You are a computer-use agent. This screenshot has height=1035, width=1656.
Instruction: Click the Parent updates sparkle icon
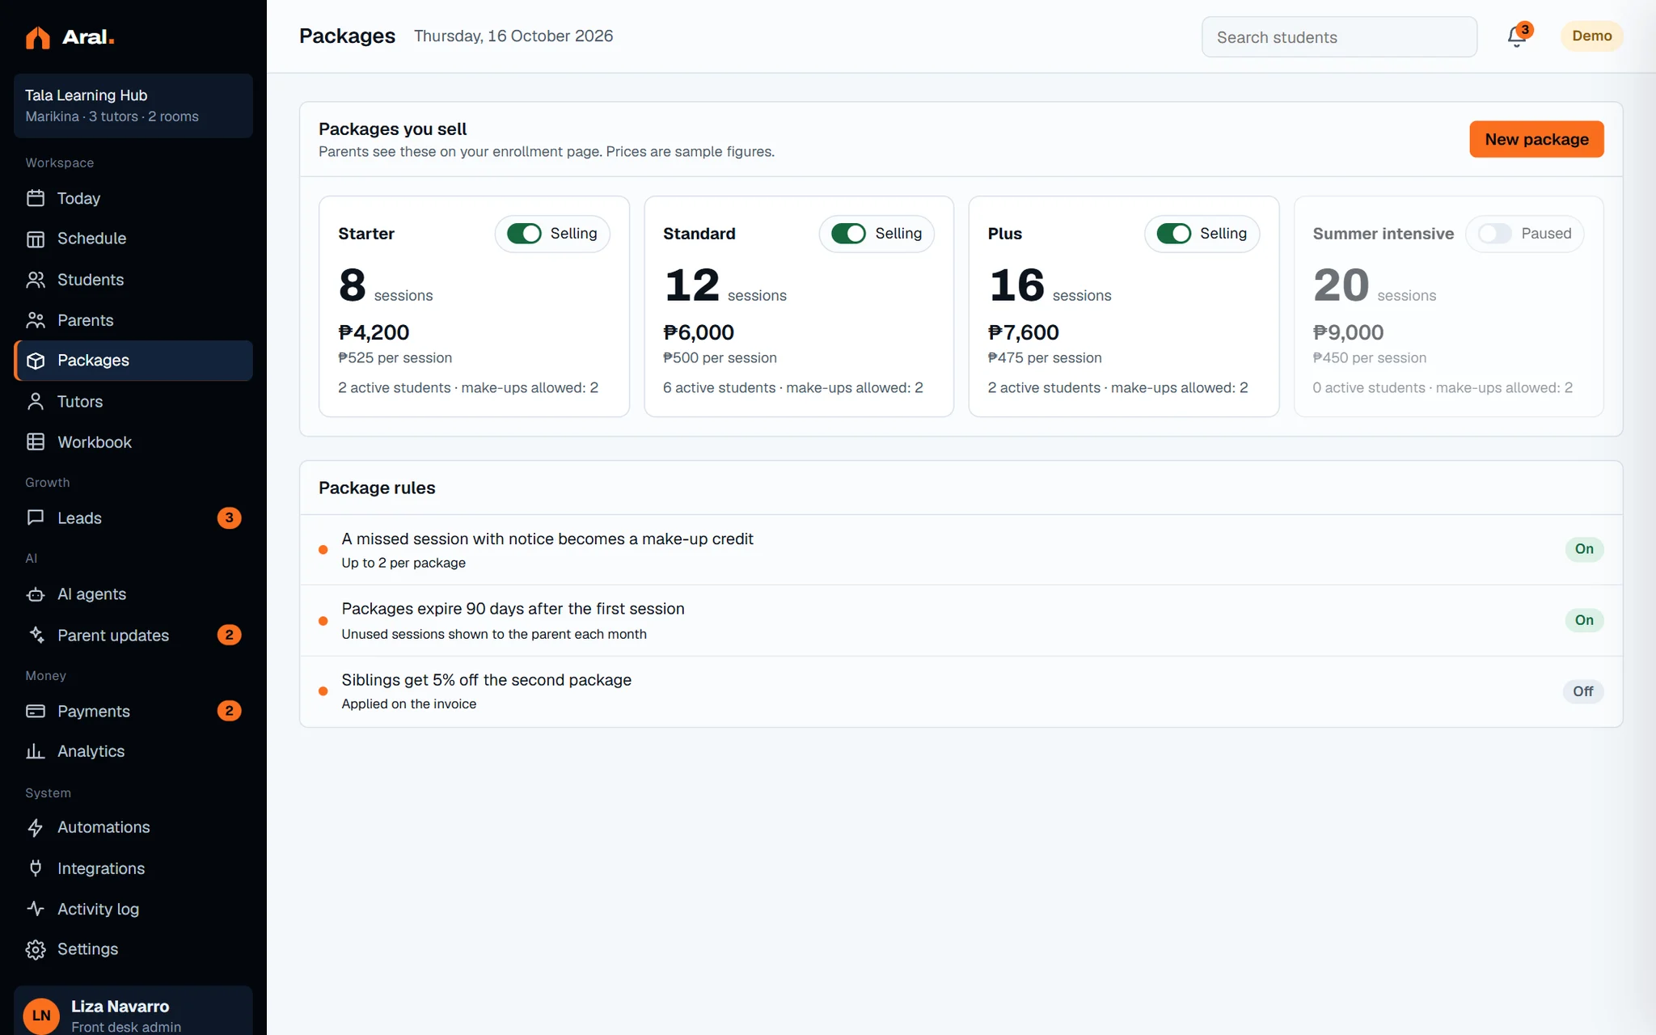pos(36,635)
